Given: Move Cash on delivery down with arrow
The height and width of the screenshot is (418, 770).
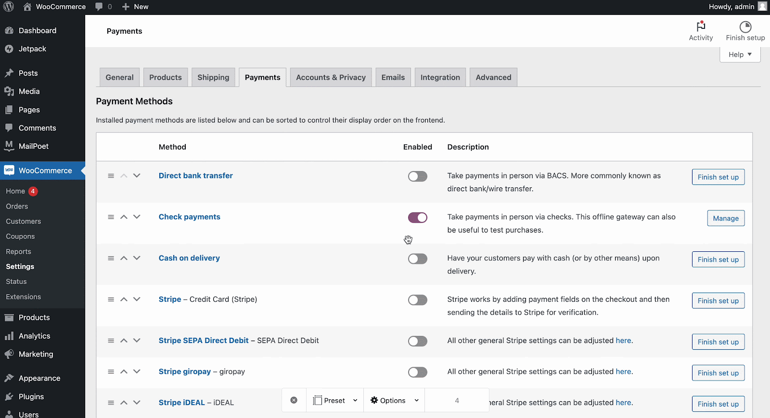Looking at the screenshot, I should [x=137, y=258].
